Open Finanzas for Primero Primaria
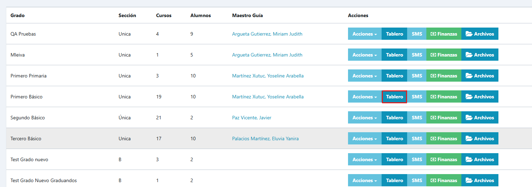 coord(444,76)
